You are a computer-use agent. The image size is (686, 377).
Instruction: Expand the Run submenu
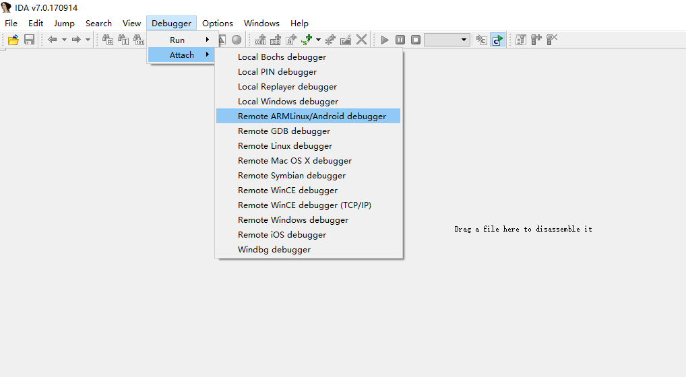tap(181, 40)
